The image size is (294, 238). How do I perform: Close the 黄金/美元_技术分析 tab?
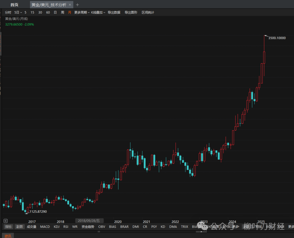click(70, 5)
